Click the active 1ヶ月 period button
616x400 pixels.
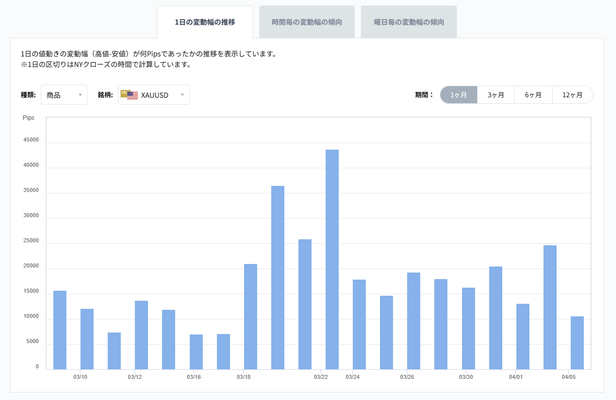pos(458,95)
